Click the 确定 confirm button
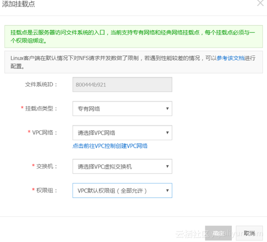Screen dimensions: 267x242 point(218,233)
